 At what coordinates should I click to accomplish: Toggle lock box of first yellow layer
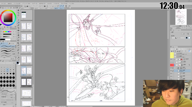173,54
